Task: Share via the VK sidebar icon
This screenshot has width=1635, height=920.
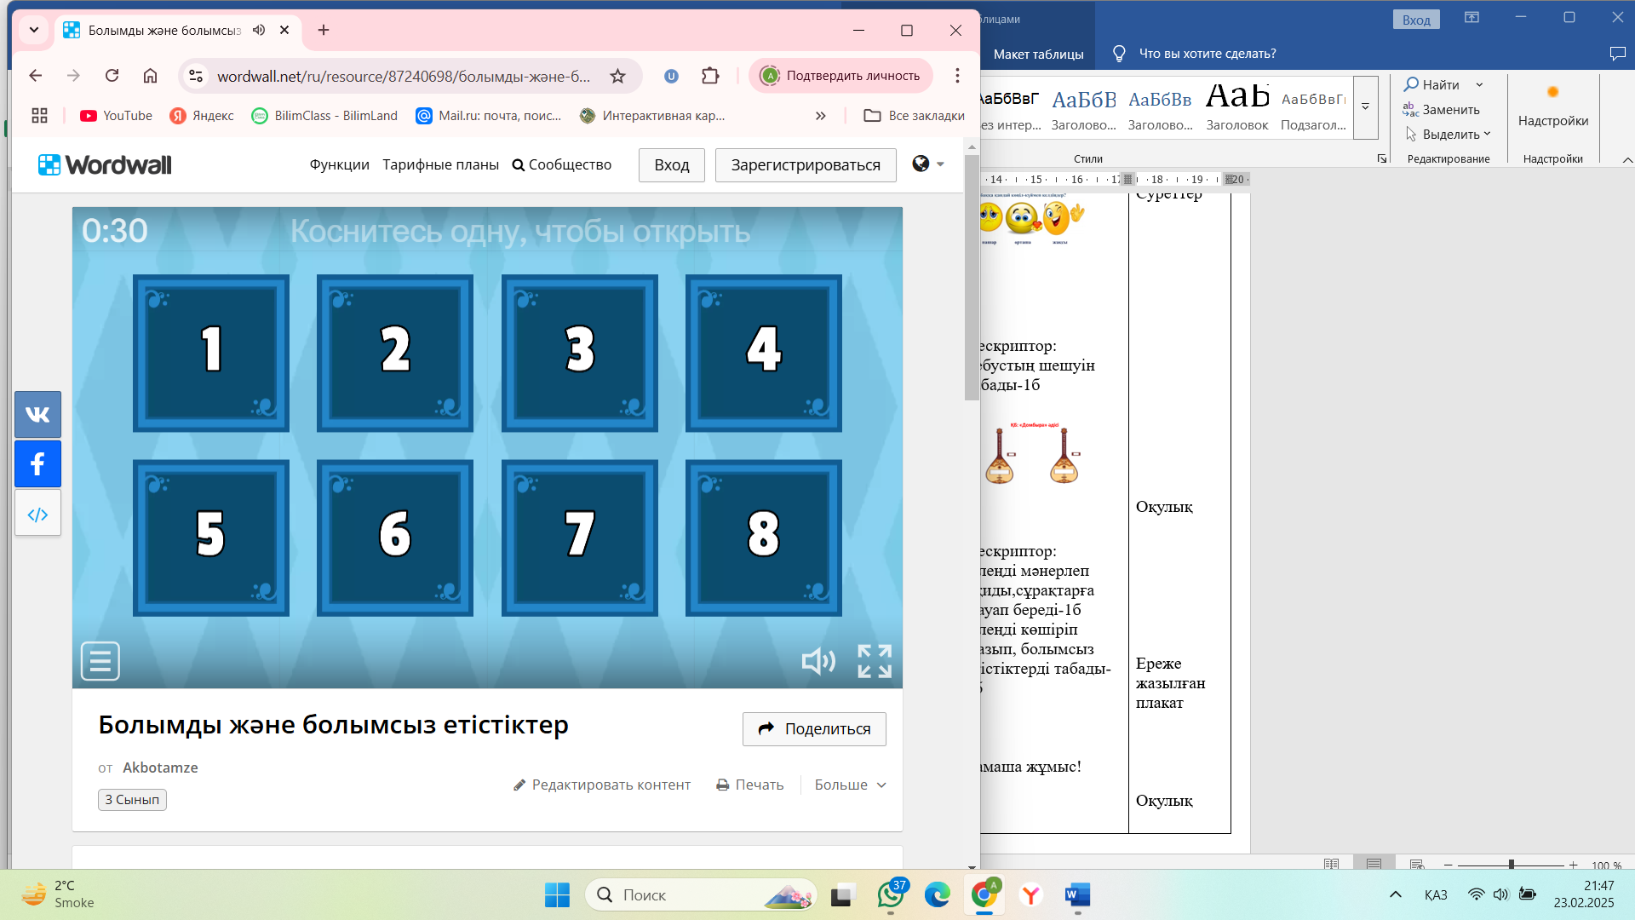Action: (x=37, y=415)
